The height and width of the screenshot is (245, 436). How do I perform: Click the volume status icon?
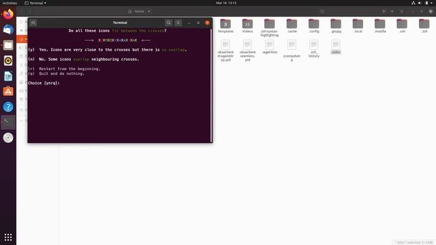point(420,3)
